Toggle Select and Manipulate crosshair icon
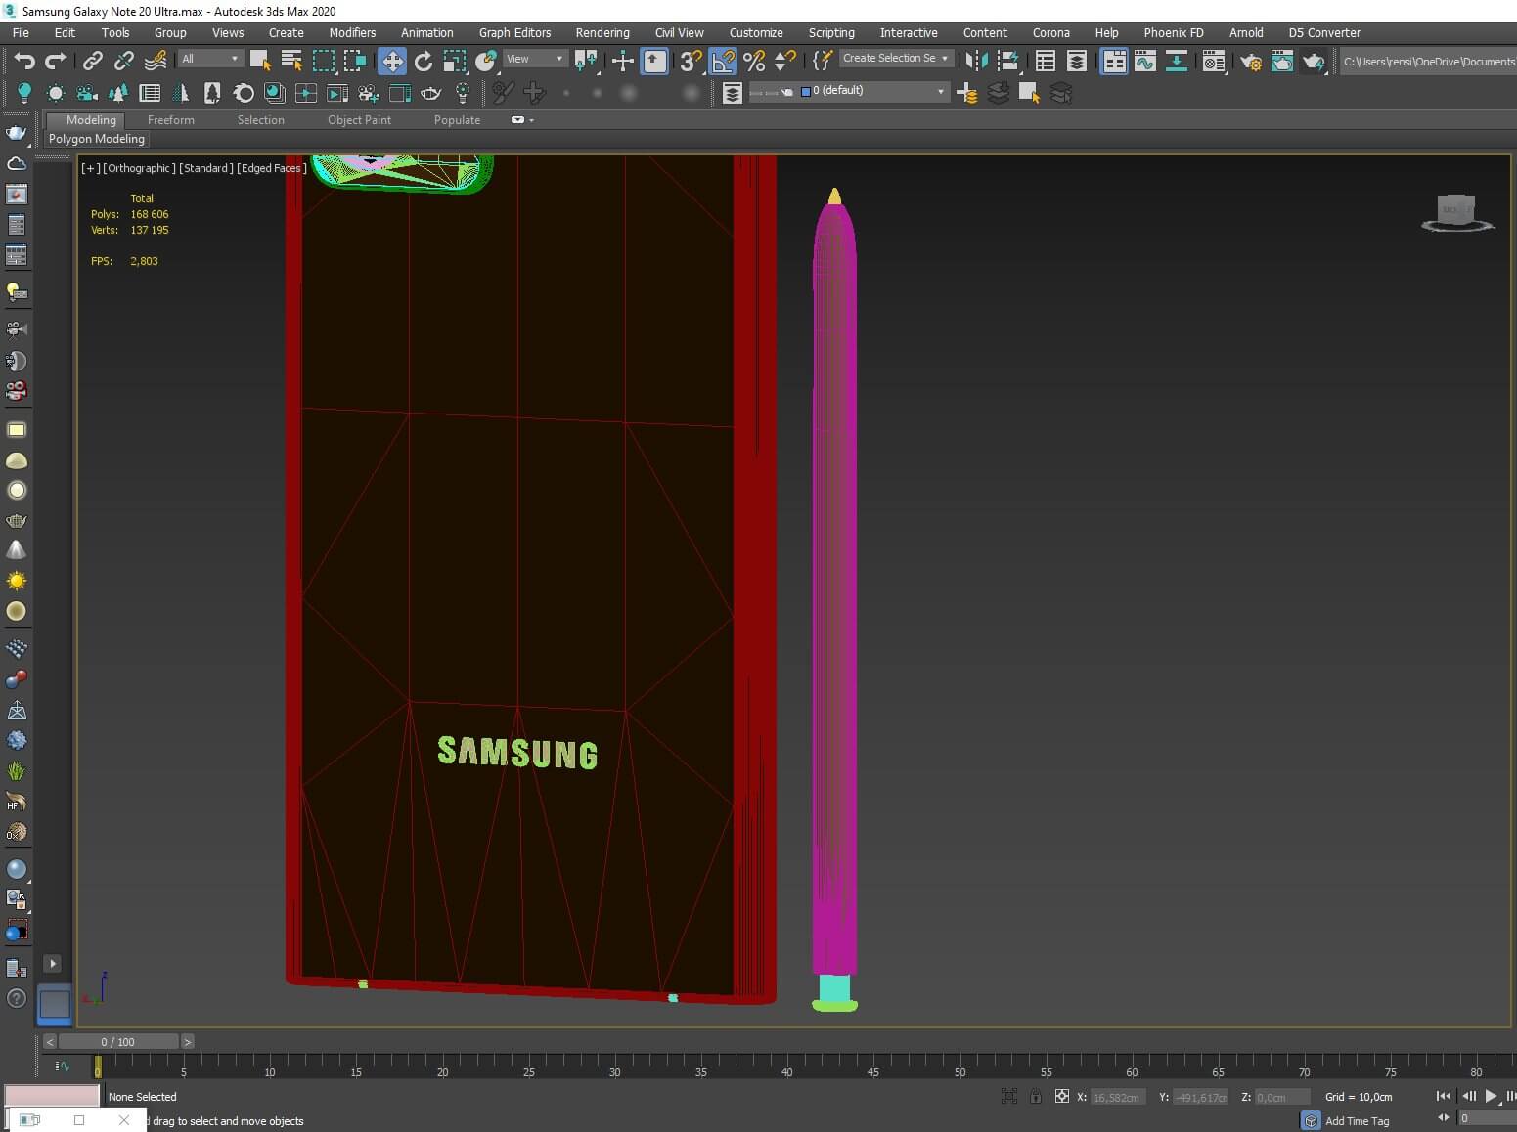The image size is (1517, 1132). [x=622, y=62]
